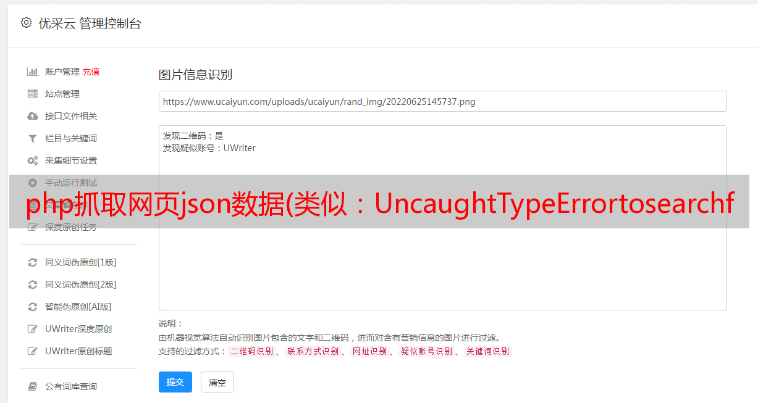Click the play icon next to 手动运行测试
The height and width of the screenshot is (403, 758).
click(33, 183)
